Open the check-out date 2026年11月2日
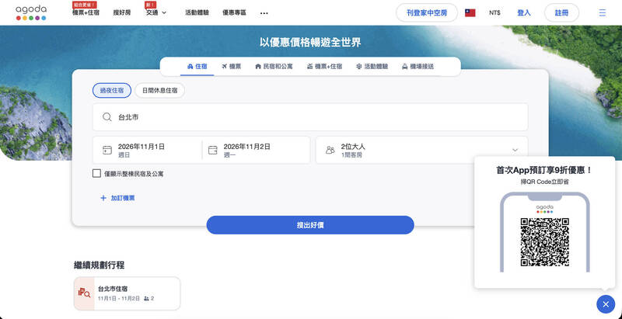622x319 pixels. pyautogui.click(x=256, y=150)
